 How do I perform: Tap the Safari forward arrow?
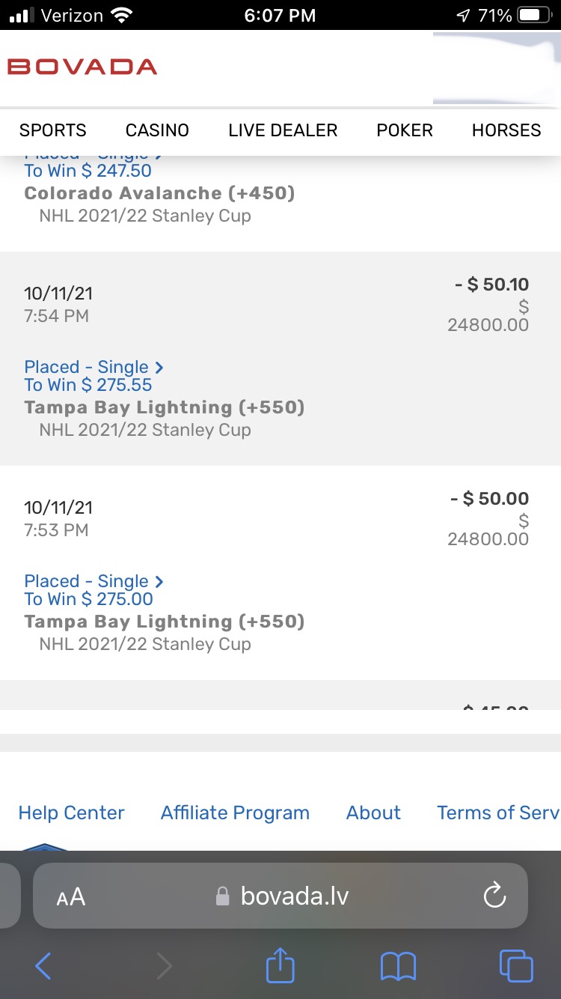coord(164,966)
